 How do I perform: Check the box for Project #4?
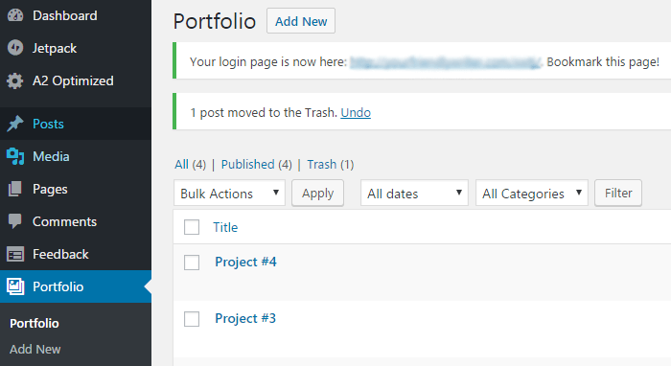(x=192, y=263)
